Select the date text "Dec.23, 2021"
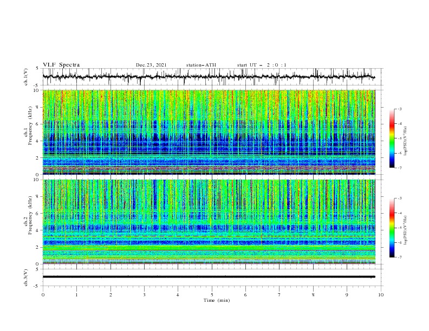 (x=151, y=65)
